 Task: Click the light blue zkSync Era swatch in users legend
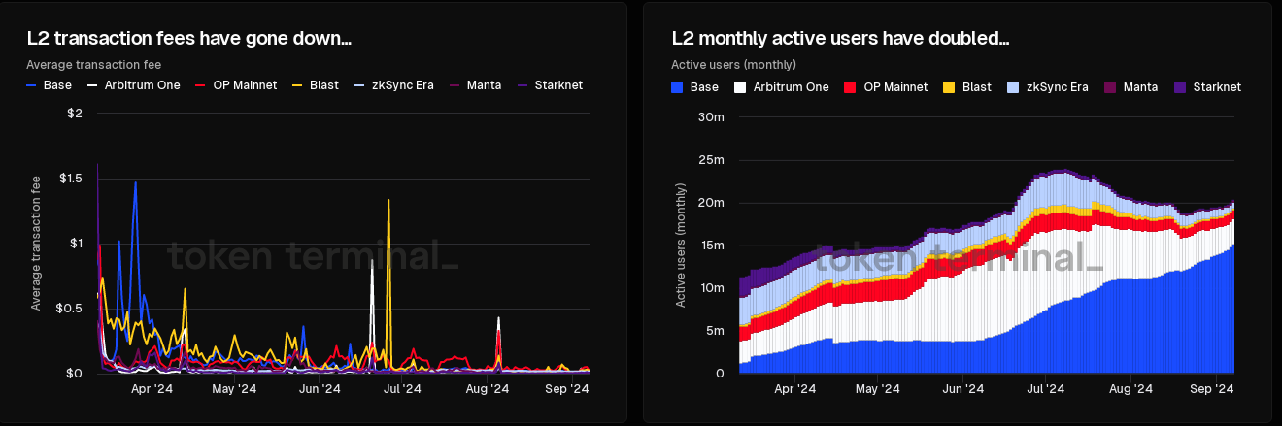(1012, 87)
